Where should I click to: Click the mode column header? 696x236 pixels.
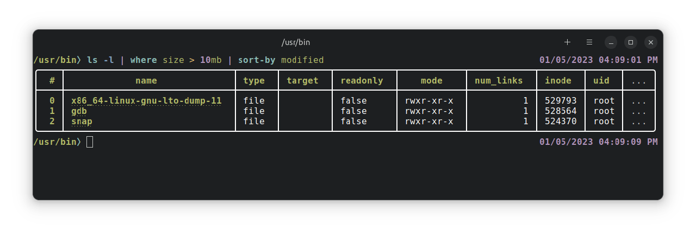[x=431, y=80]
